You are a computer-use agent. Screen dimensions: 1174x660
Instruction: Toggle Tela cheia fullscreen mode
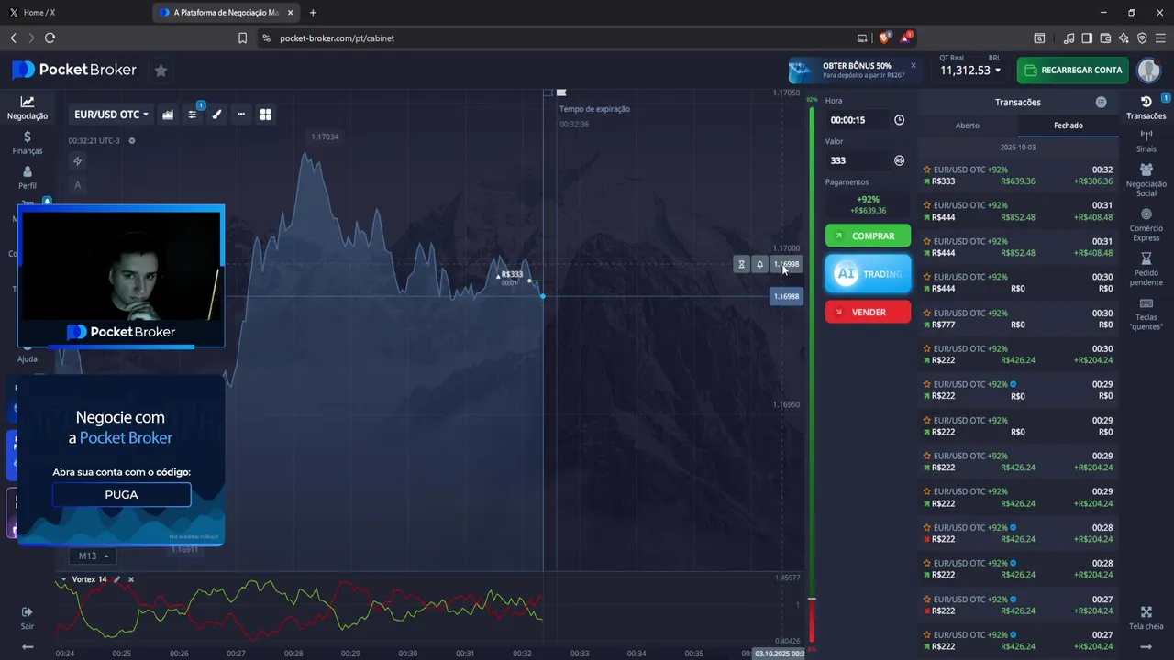pos(1146,618)
